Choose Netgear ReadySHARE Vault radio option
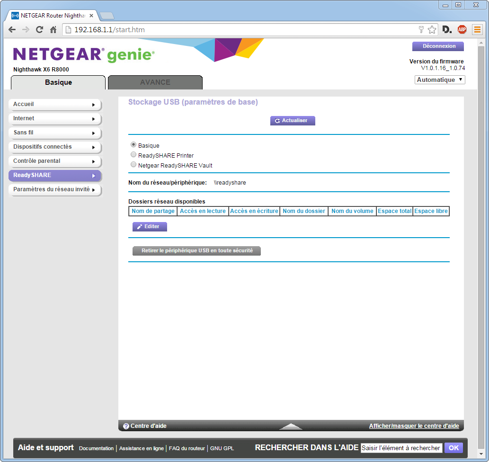This screenshot has width=489, height=462. click(x=133, y=165)
